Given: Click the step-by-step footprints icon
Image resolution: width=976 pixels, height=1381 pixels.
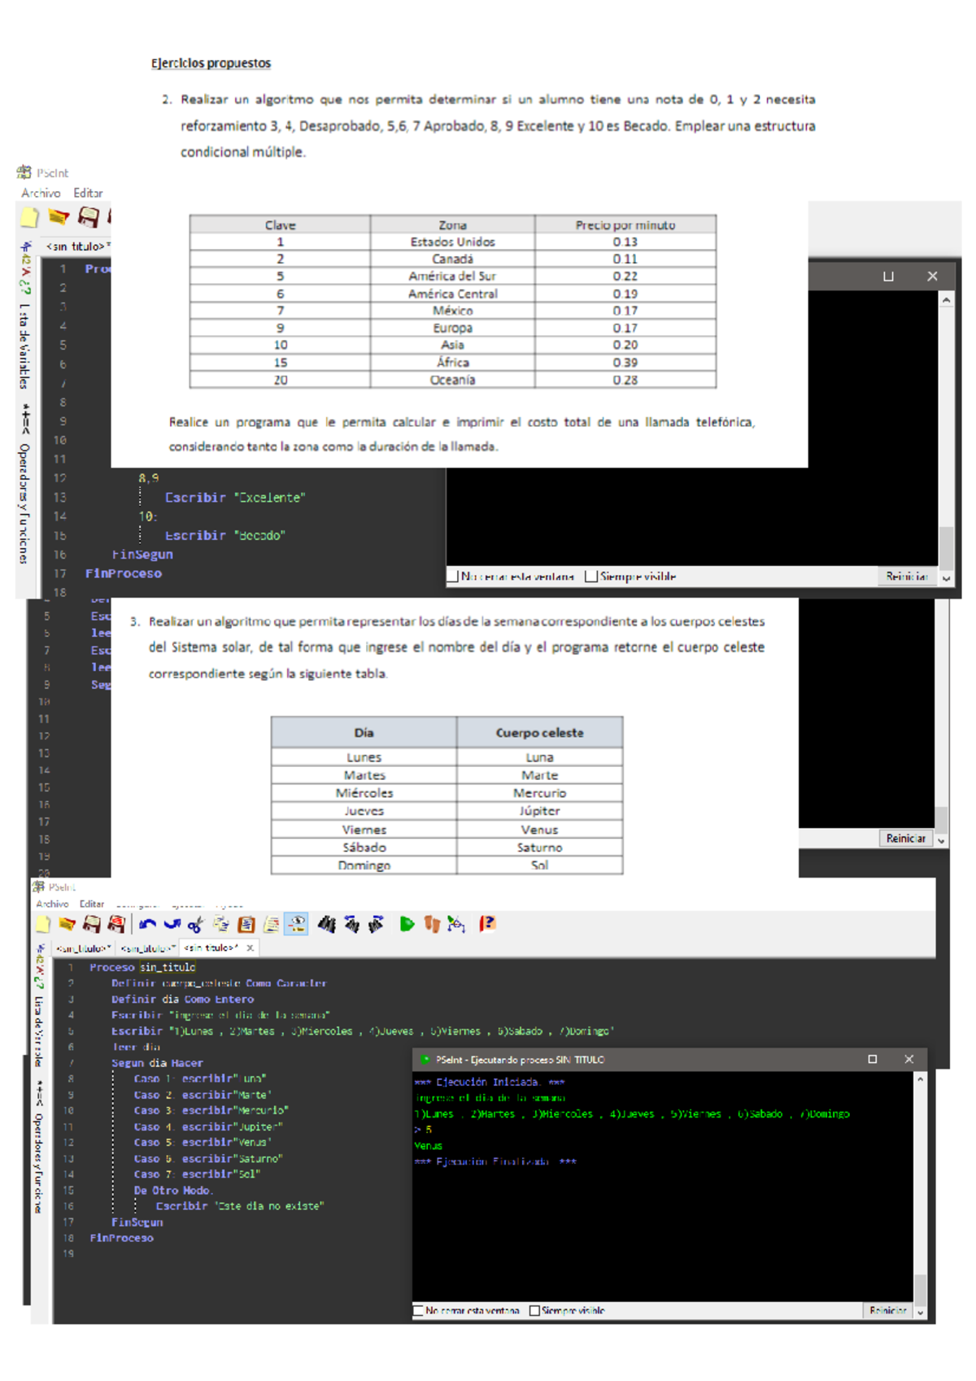Looking at the screenshot, I should (432, 924).
